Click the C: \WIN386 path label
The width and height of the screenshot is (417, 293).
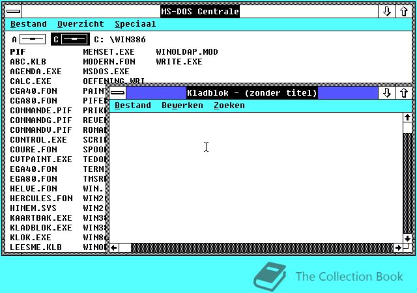(x=120, y=40)
